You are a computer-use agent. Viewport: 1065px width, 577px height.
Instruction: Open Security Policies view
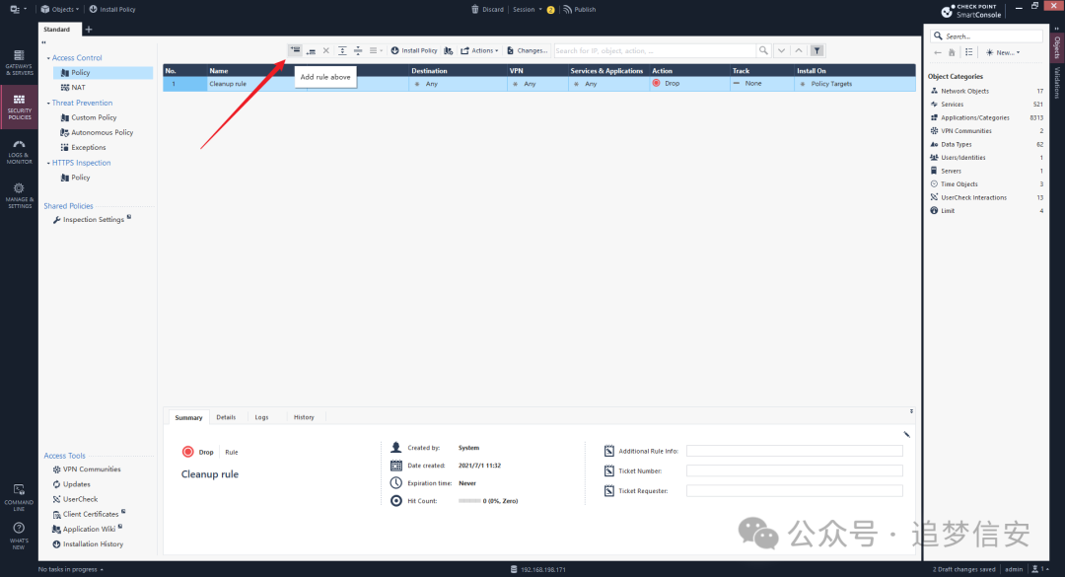coord(19,107)
